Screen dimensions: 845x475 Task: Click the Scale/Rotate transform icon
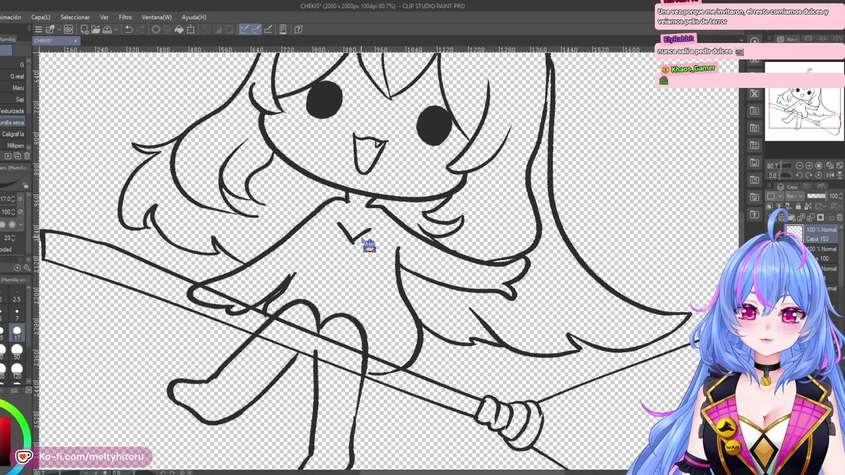(x=191, y=29)
